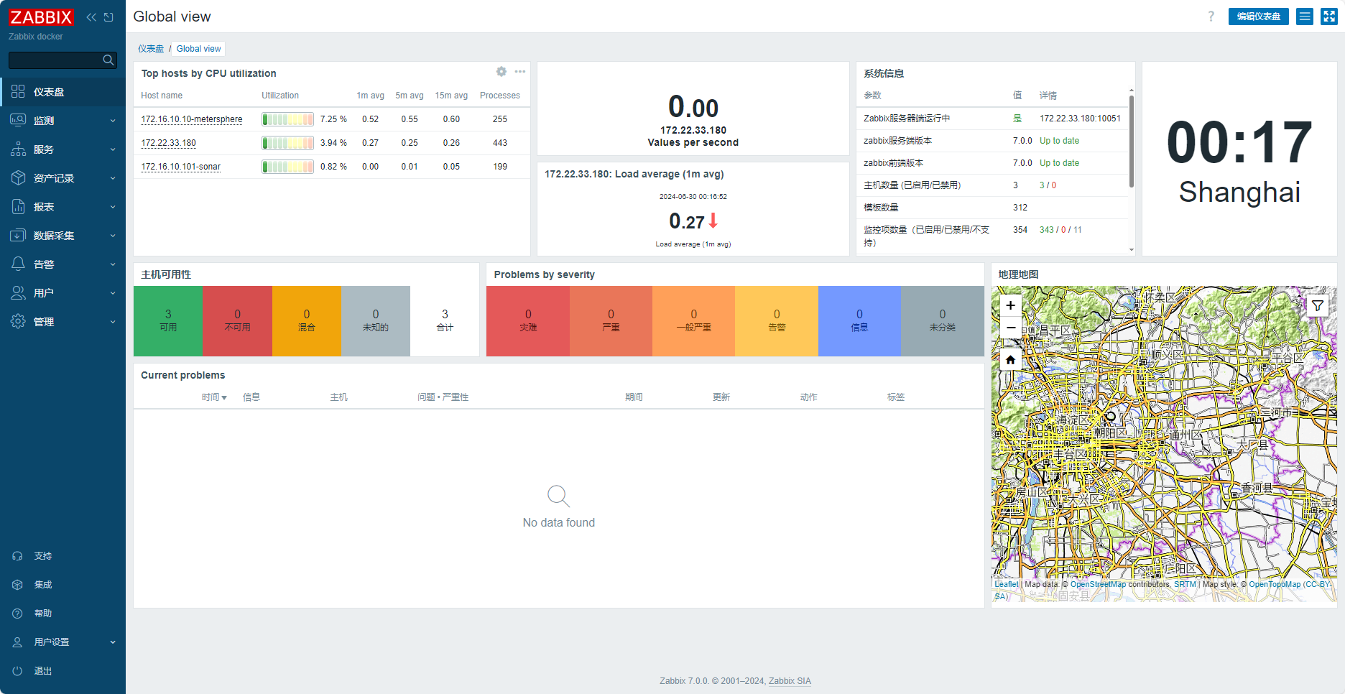Open the 告警 alerts section icon
Screen dimensions: 1345x694
pos(17,264)
